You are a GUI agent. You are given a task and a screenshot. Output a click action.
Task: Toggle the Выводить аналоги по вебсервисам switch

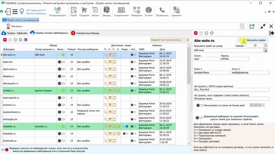click(5, 150)
